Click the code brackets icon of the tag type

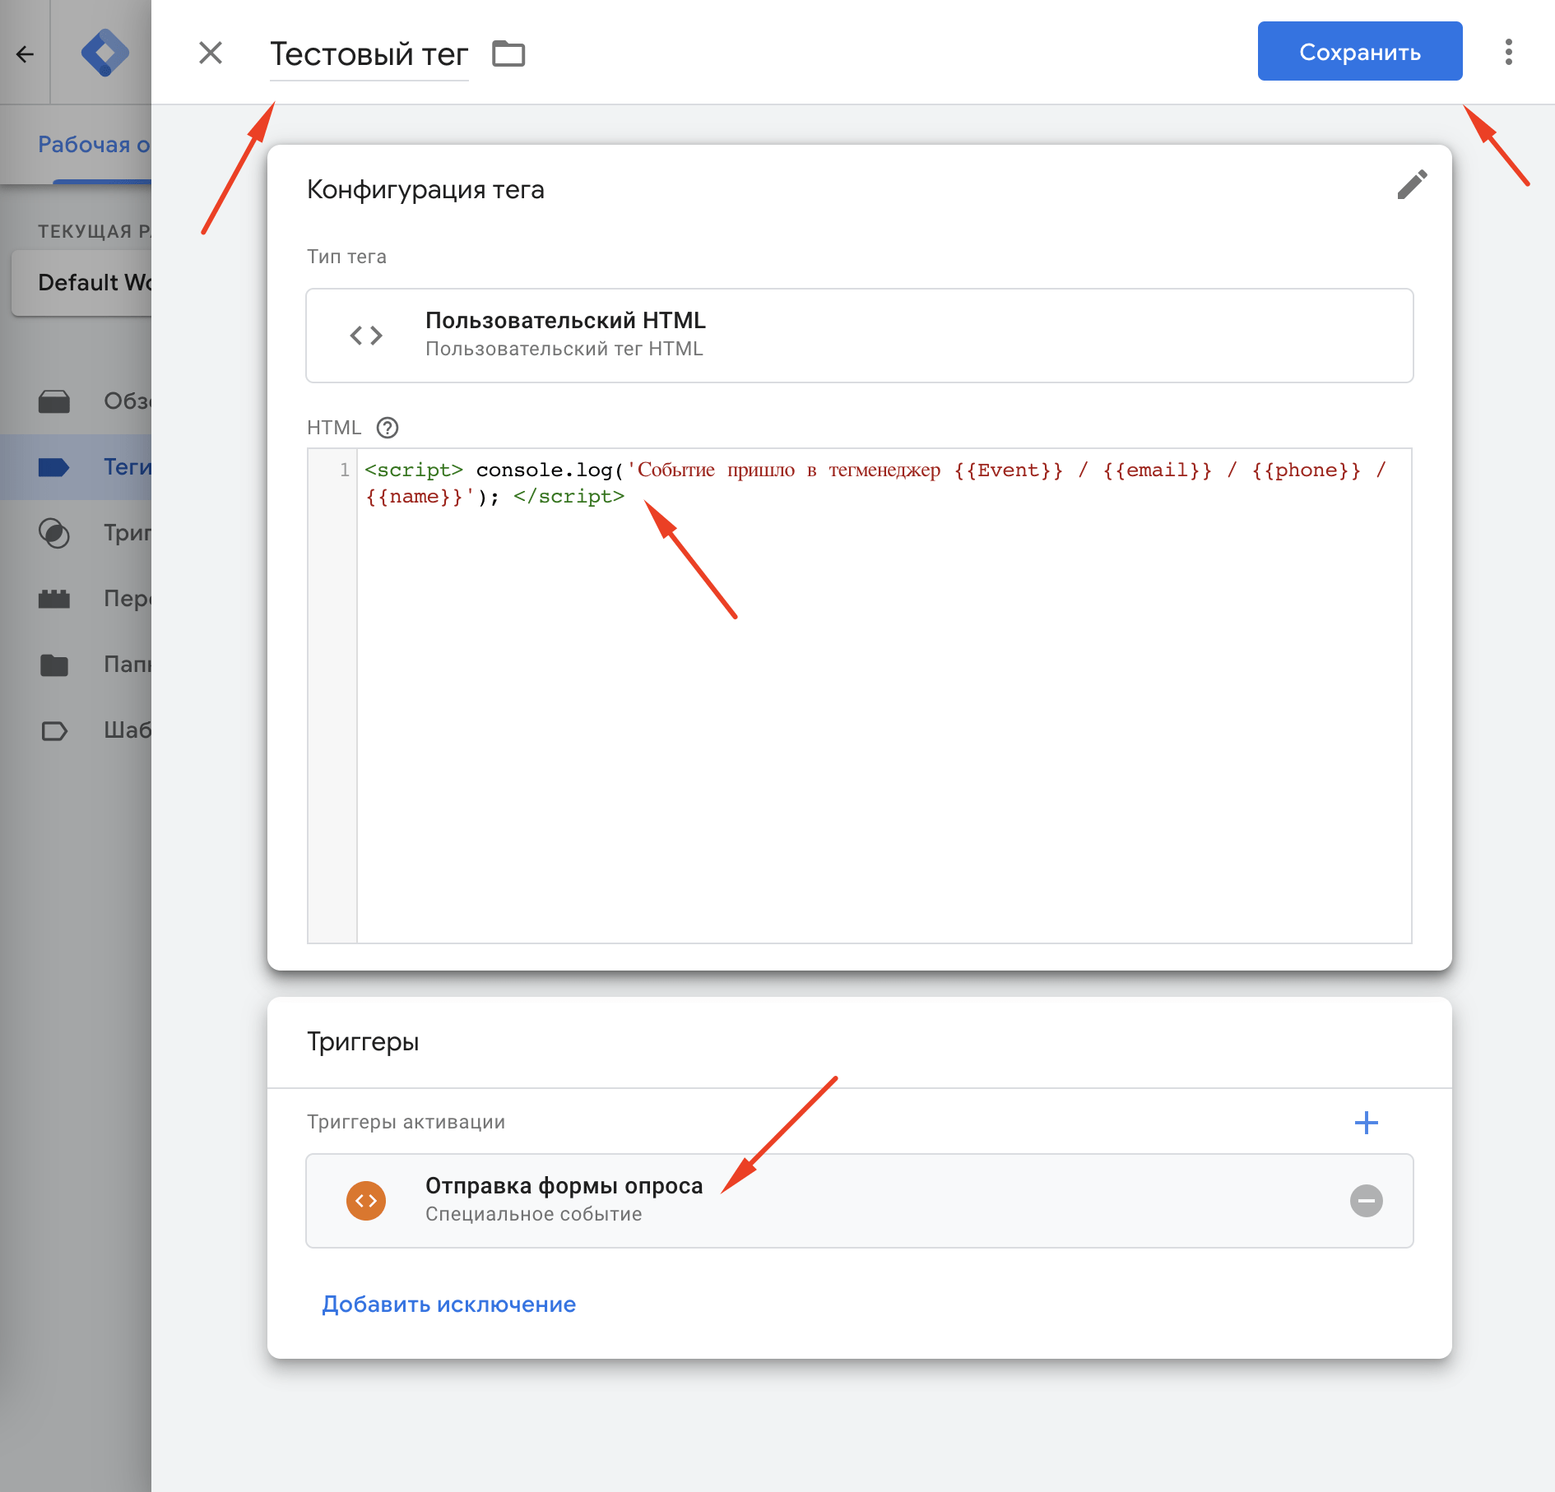[366, 336]
